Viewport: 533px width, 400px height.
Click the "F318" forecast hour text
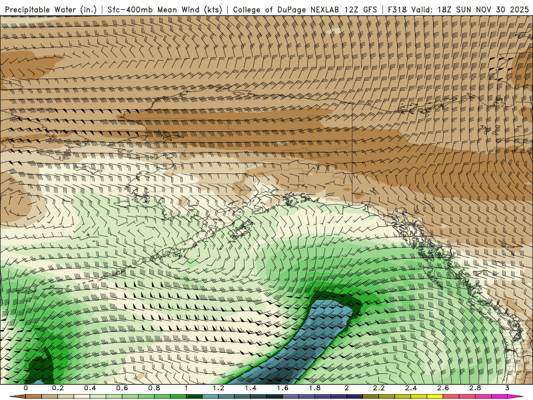click(x=397, y=9)
